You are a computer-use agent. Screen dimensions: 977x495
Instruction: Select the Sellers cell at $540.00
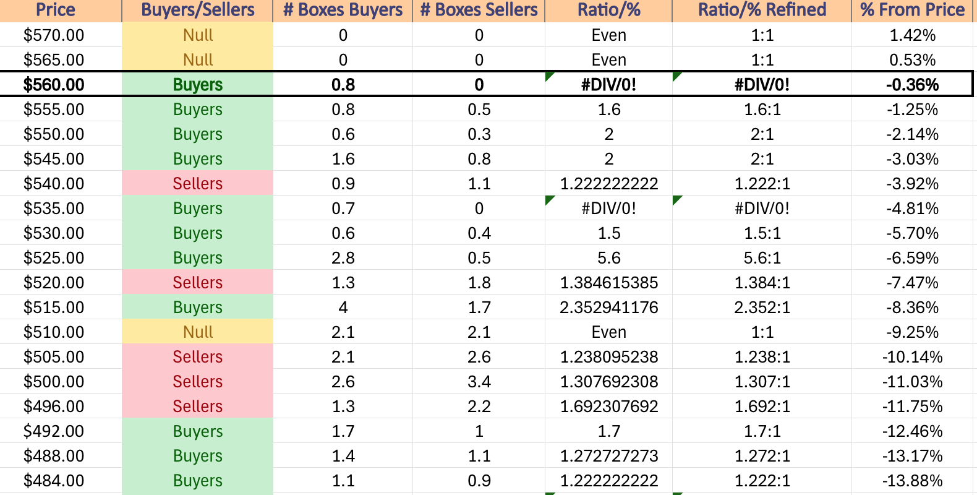[197, 183]
